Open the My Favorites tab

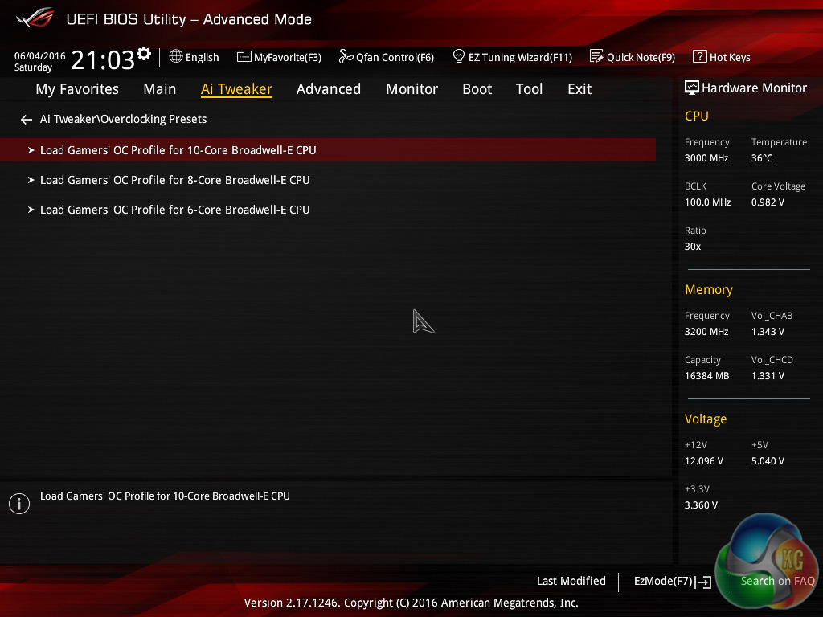[77, 89]
